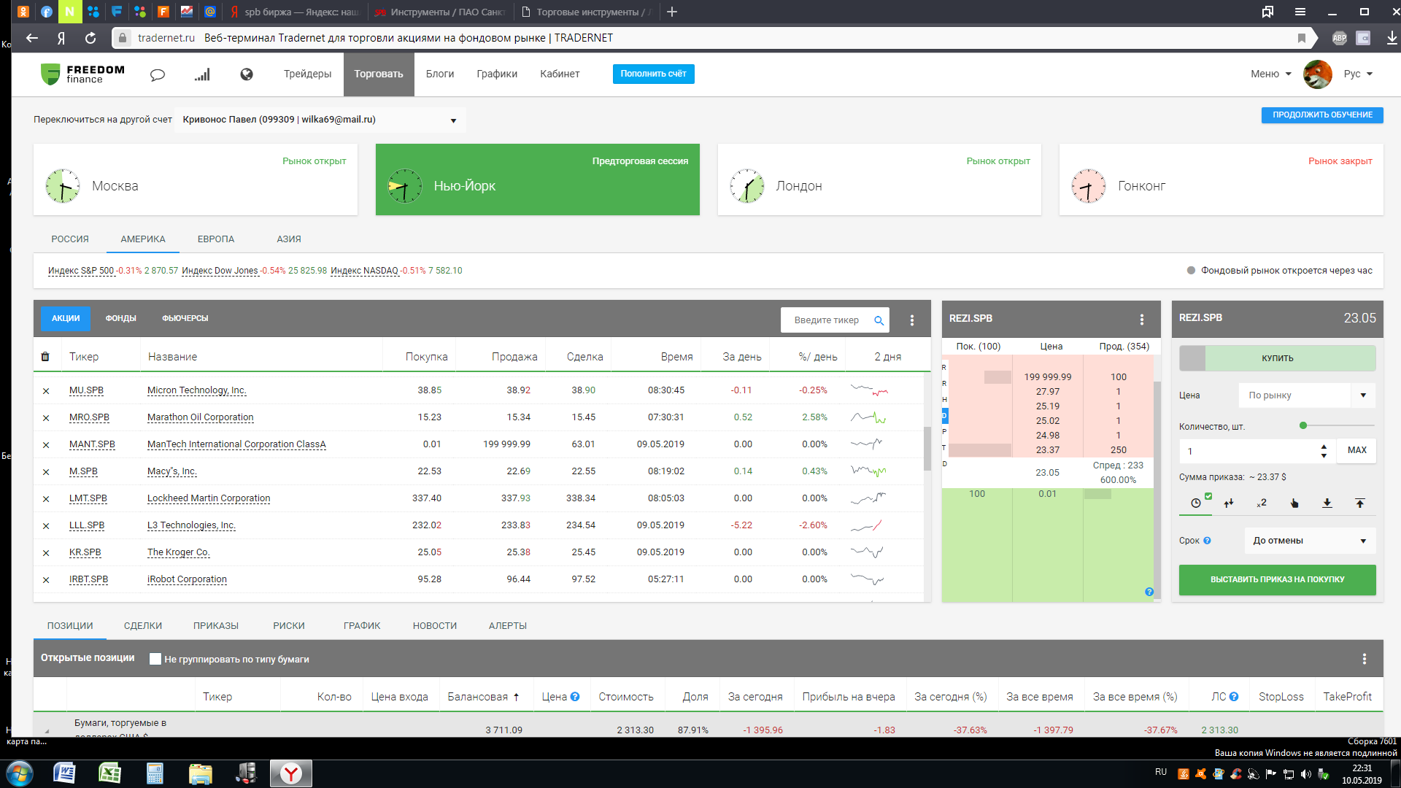Remove LMT.SPB row with its X icon
This screenshot has width=1401, height=788.
46,499
